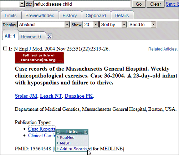This screenshot has width=179, height=155.
Task: Click the Clear button
Action: point(155,4)
